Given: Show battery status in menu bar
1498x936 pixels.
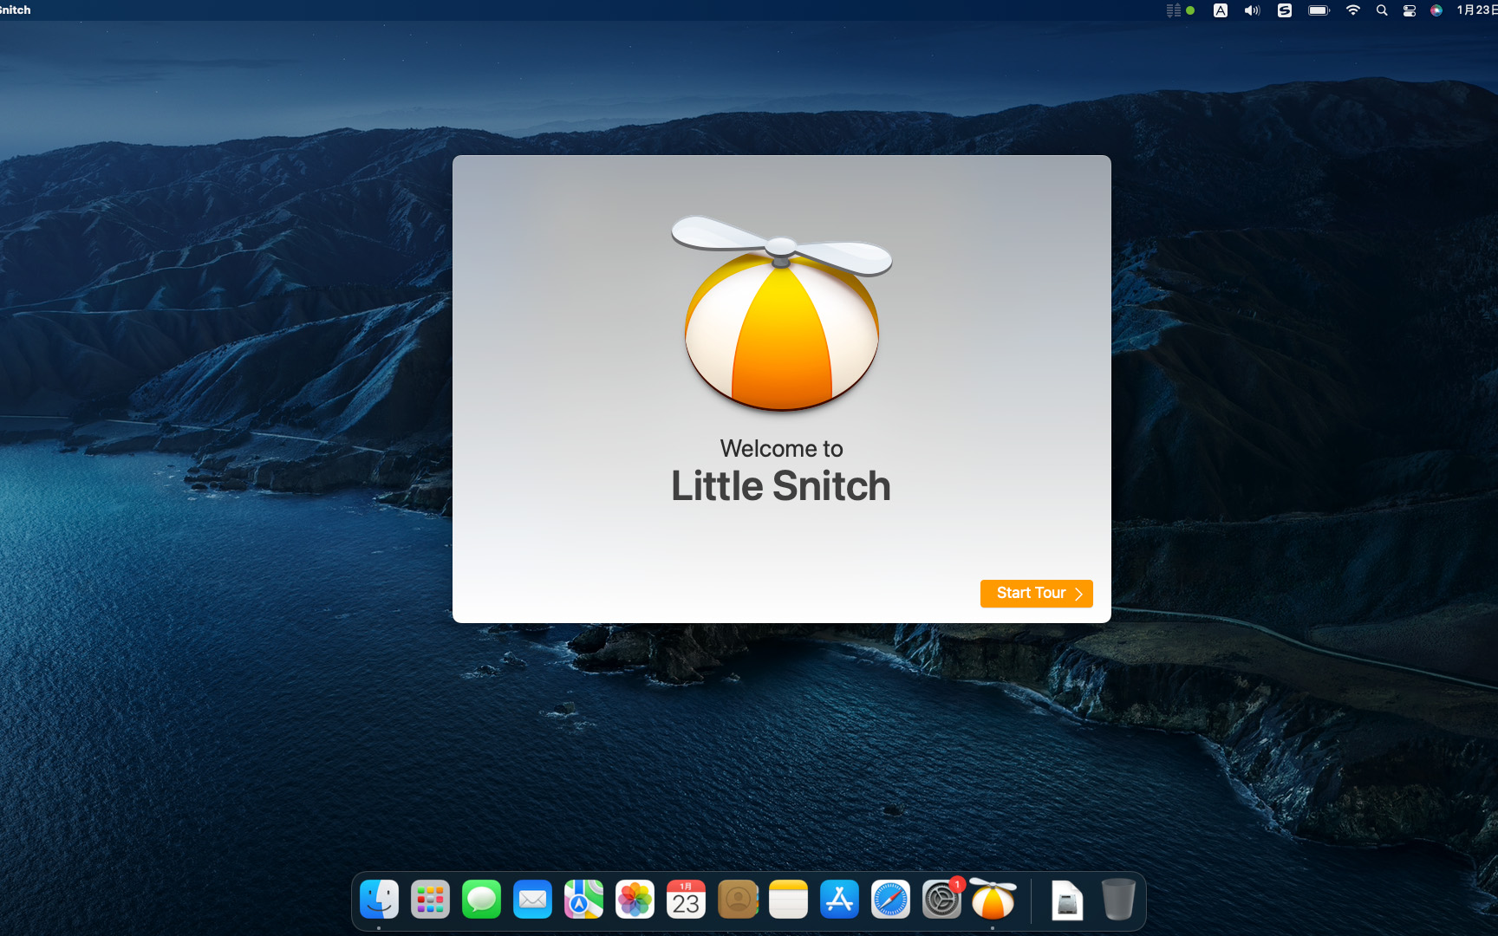Looking at the screenshot, I should (x=1319, y=10).
